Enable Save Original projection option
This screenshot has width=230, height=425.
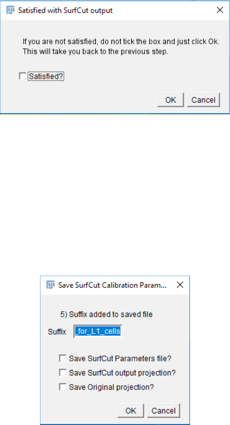[x=63, y=387]
